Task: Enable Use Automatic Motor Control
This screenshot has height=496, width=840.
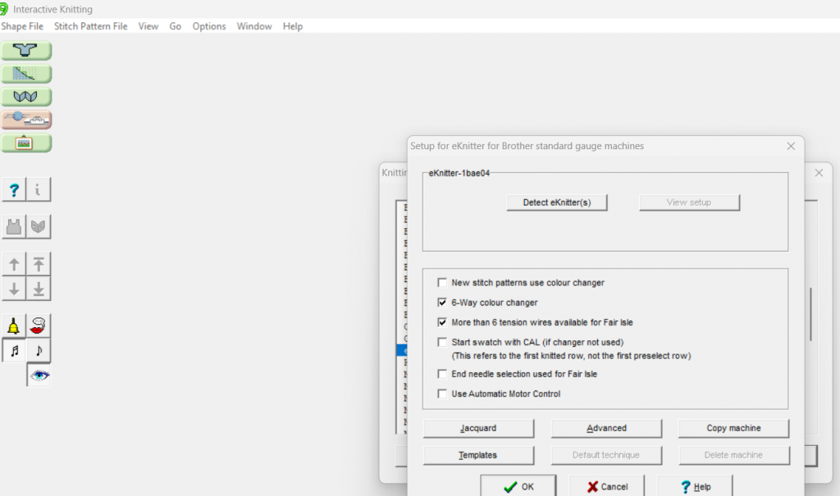Action: pos(443,394)
